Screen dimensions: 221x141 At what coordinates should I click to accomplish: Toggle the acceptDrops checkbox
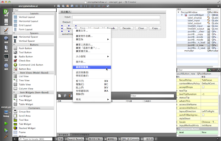(x=203, y=87)
